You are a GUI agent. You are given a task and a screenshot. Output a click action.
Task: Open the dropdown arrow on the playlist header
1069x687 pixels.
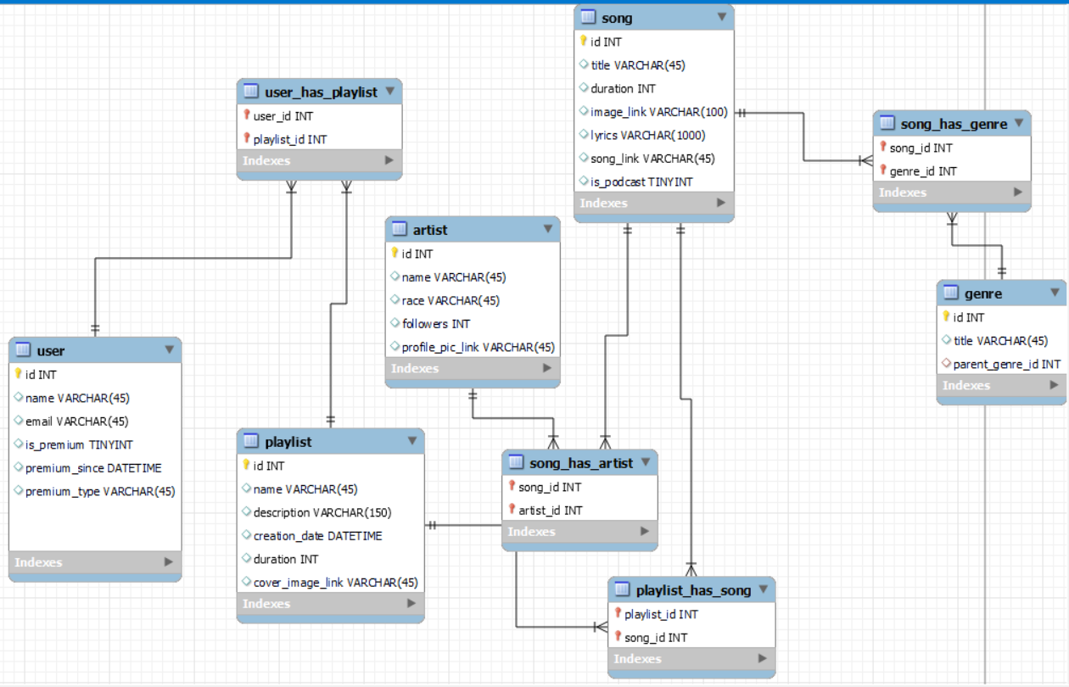tap(412, 441)
